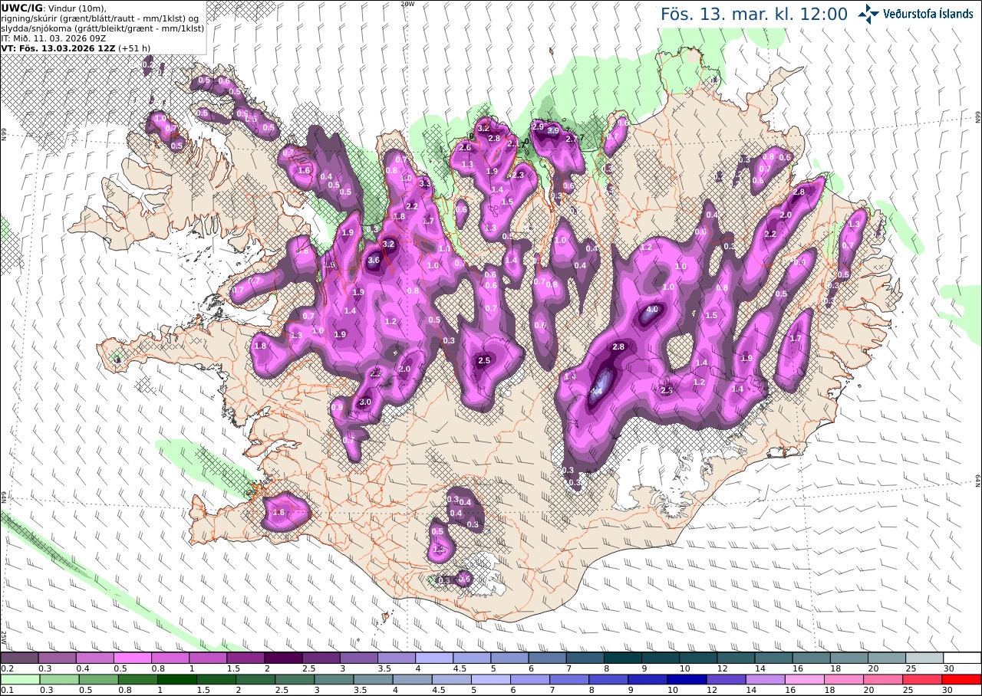
Task: Select the dull purple 0.2 swatch in snow scale
Action: (x=19, y=658)
